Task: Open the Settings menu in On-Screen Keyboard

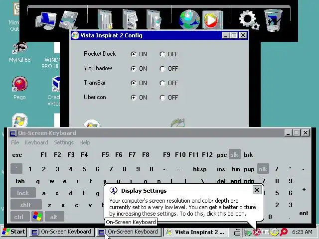Action: click(64, 142)
